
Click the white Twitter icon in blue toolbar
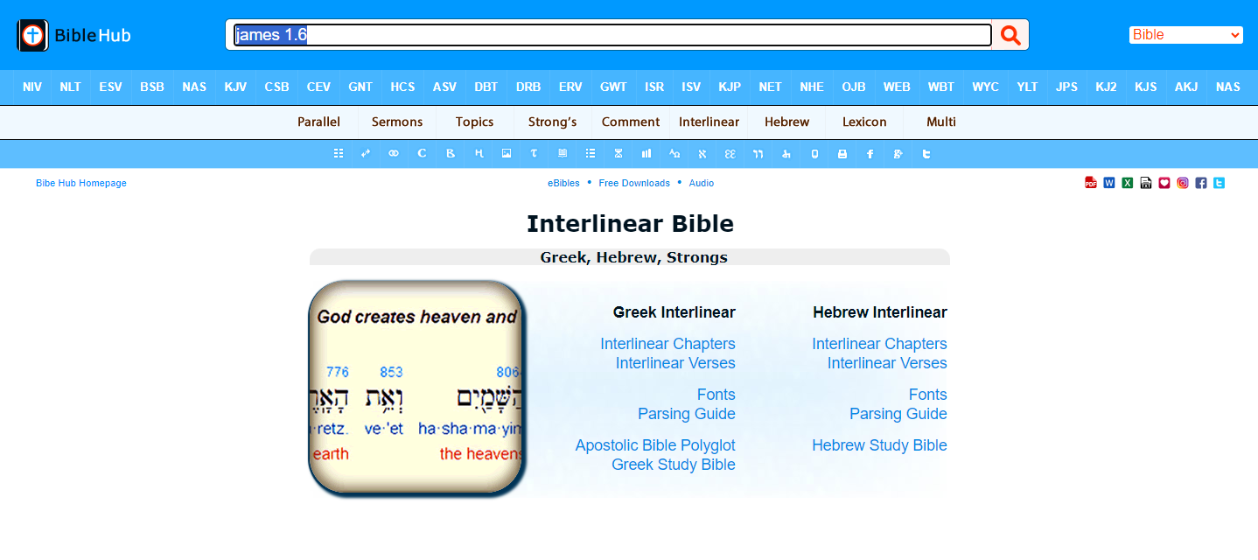point(926,153)
